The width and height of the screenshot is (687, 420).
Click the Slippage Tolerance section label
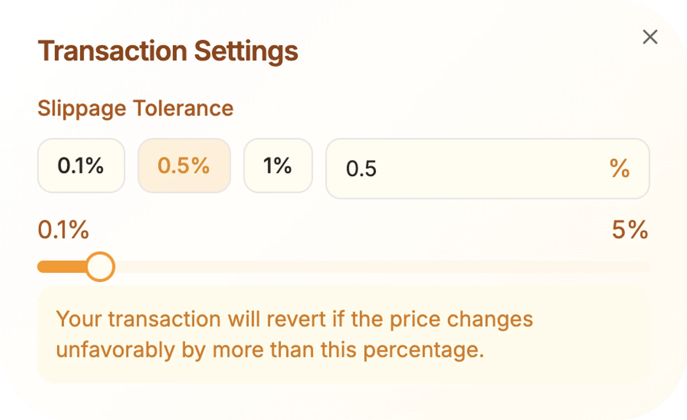pyautogui.click(x=135, y=108)
